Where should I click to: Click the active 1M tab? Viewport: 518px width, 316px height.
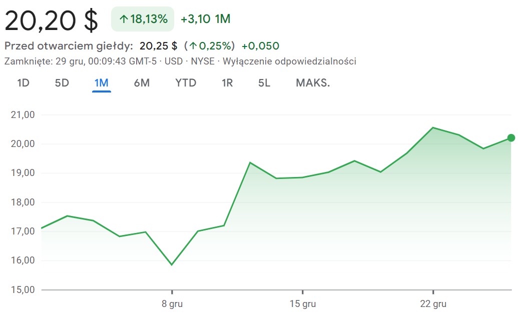101,83
